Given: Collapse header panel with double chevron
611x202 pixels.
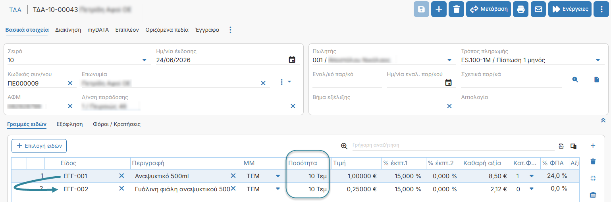Looking at the screenshot, I should 603,120.
